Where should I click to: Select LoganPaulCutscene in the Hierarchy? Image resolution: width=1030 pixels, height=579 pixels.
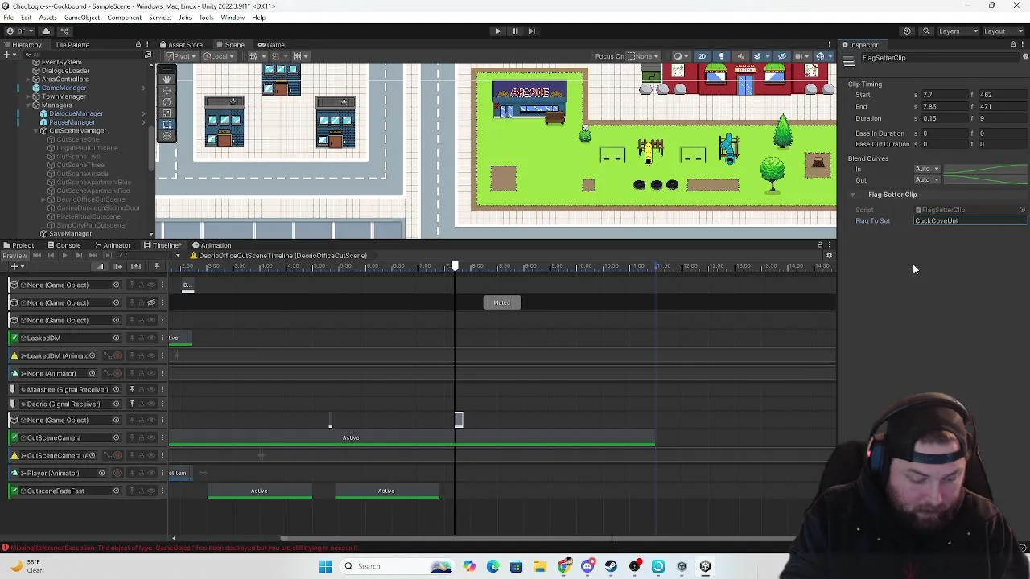pyautogui.click(x=87, y=148)
